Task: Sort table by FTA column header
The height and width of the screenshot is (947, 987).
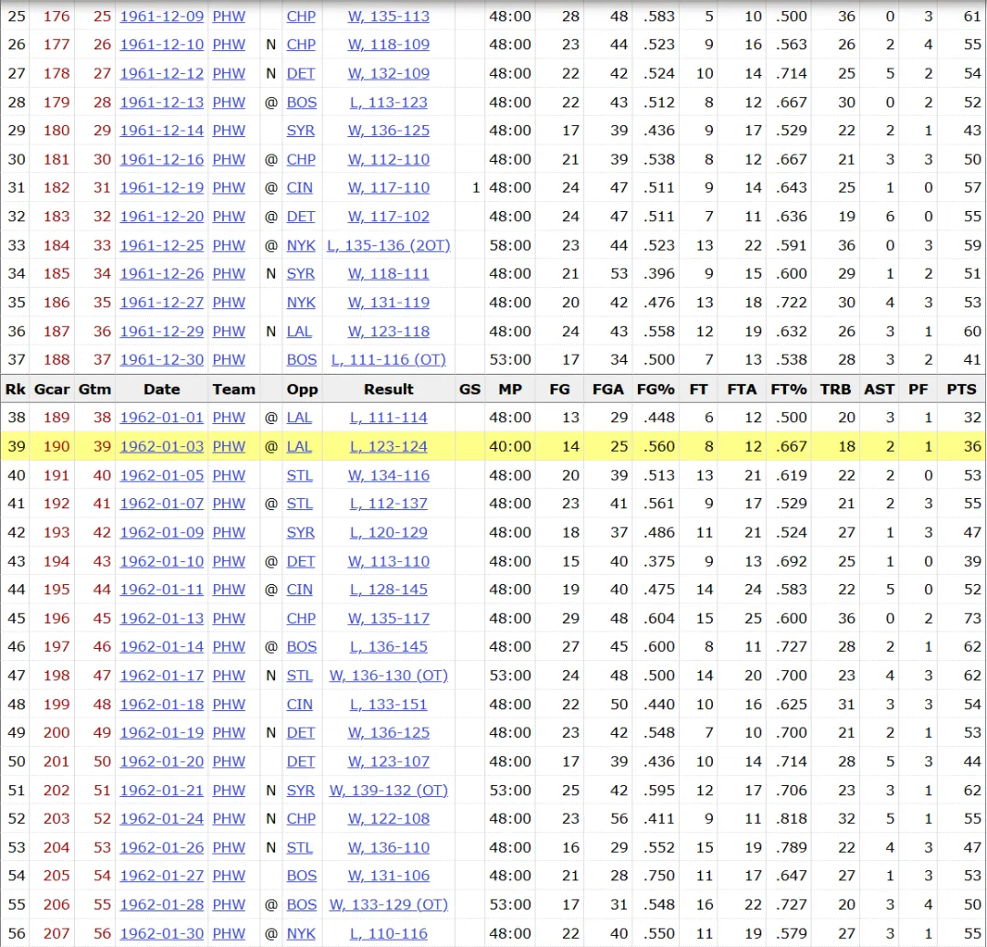Action: point(741,389)
